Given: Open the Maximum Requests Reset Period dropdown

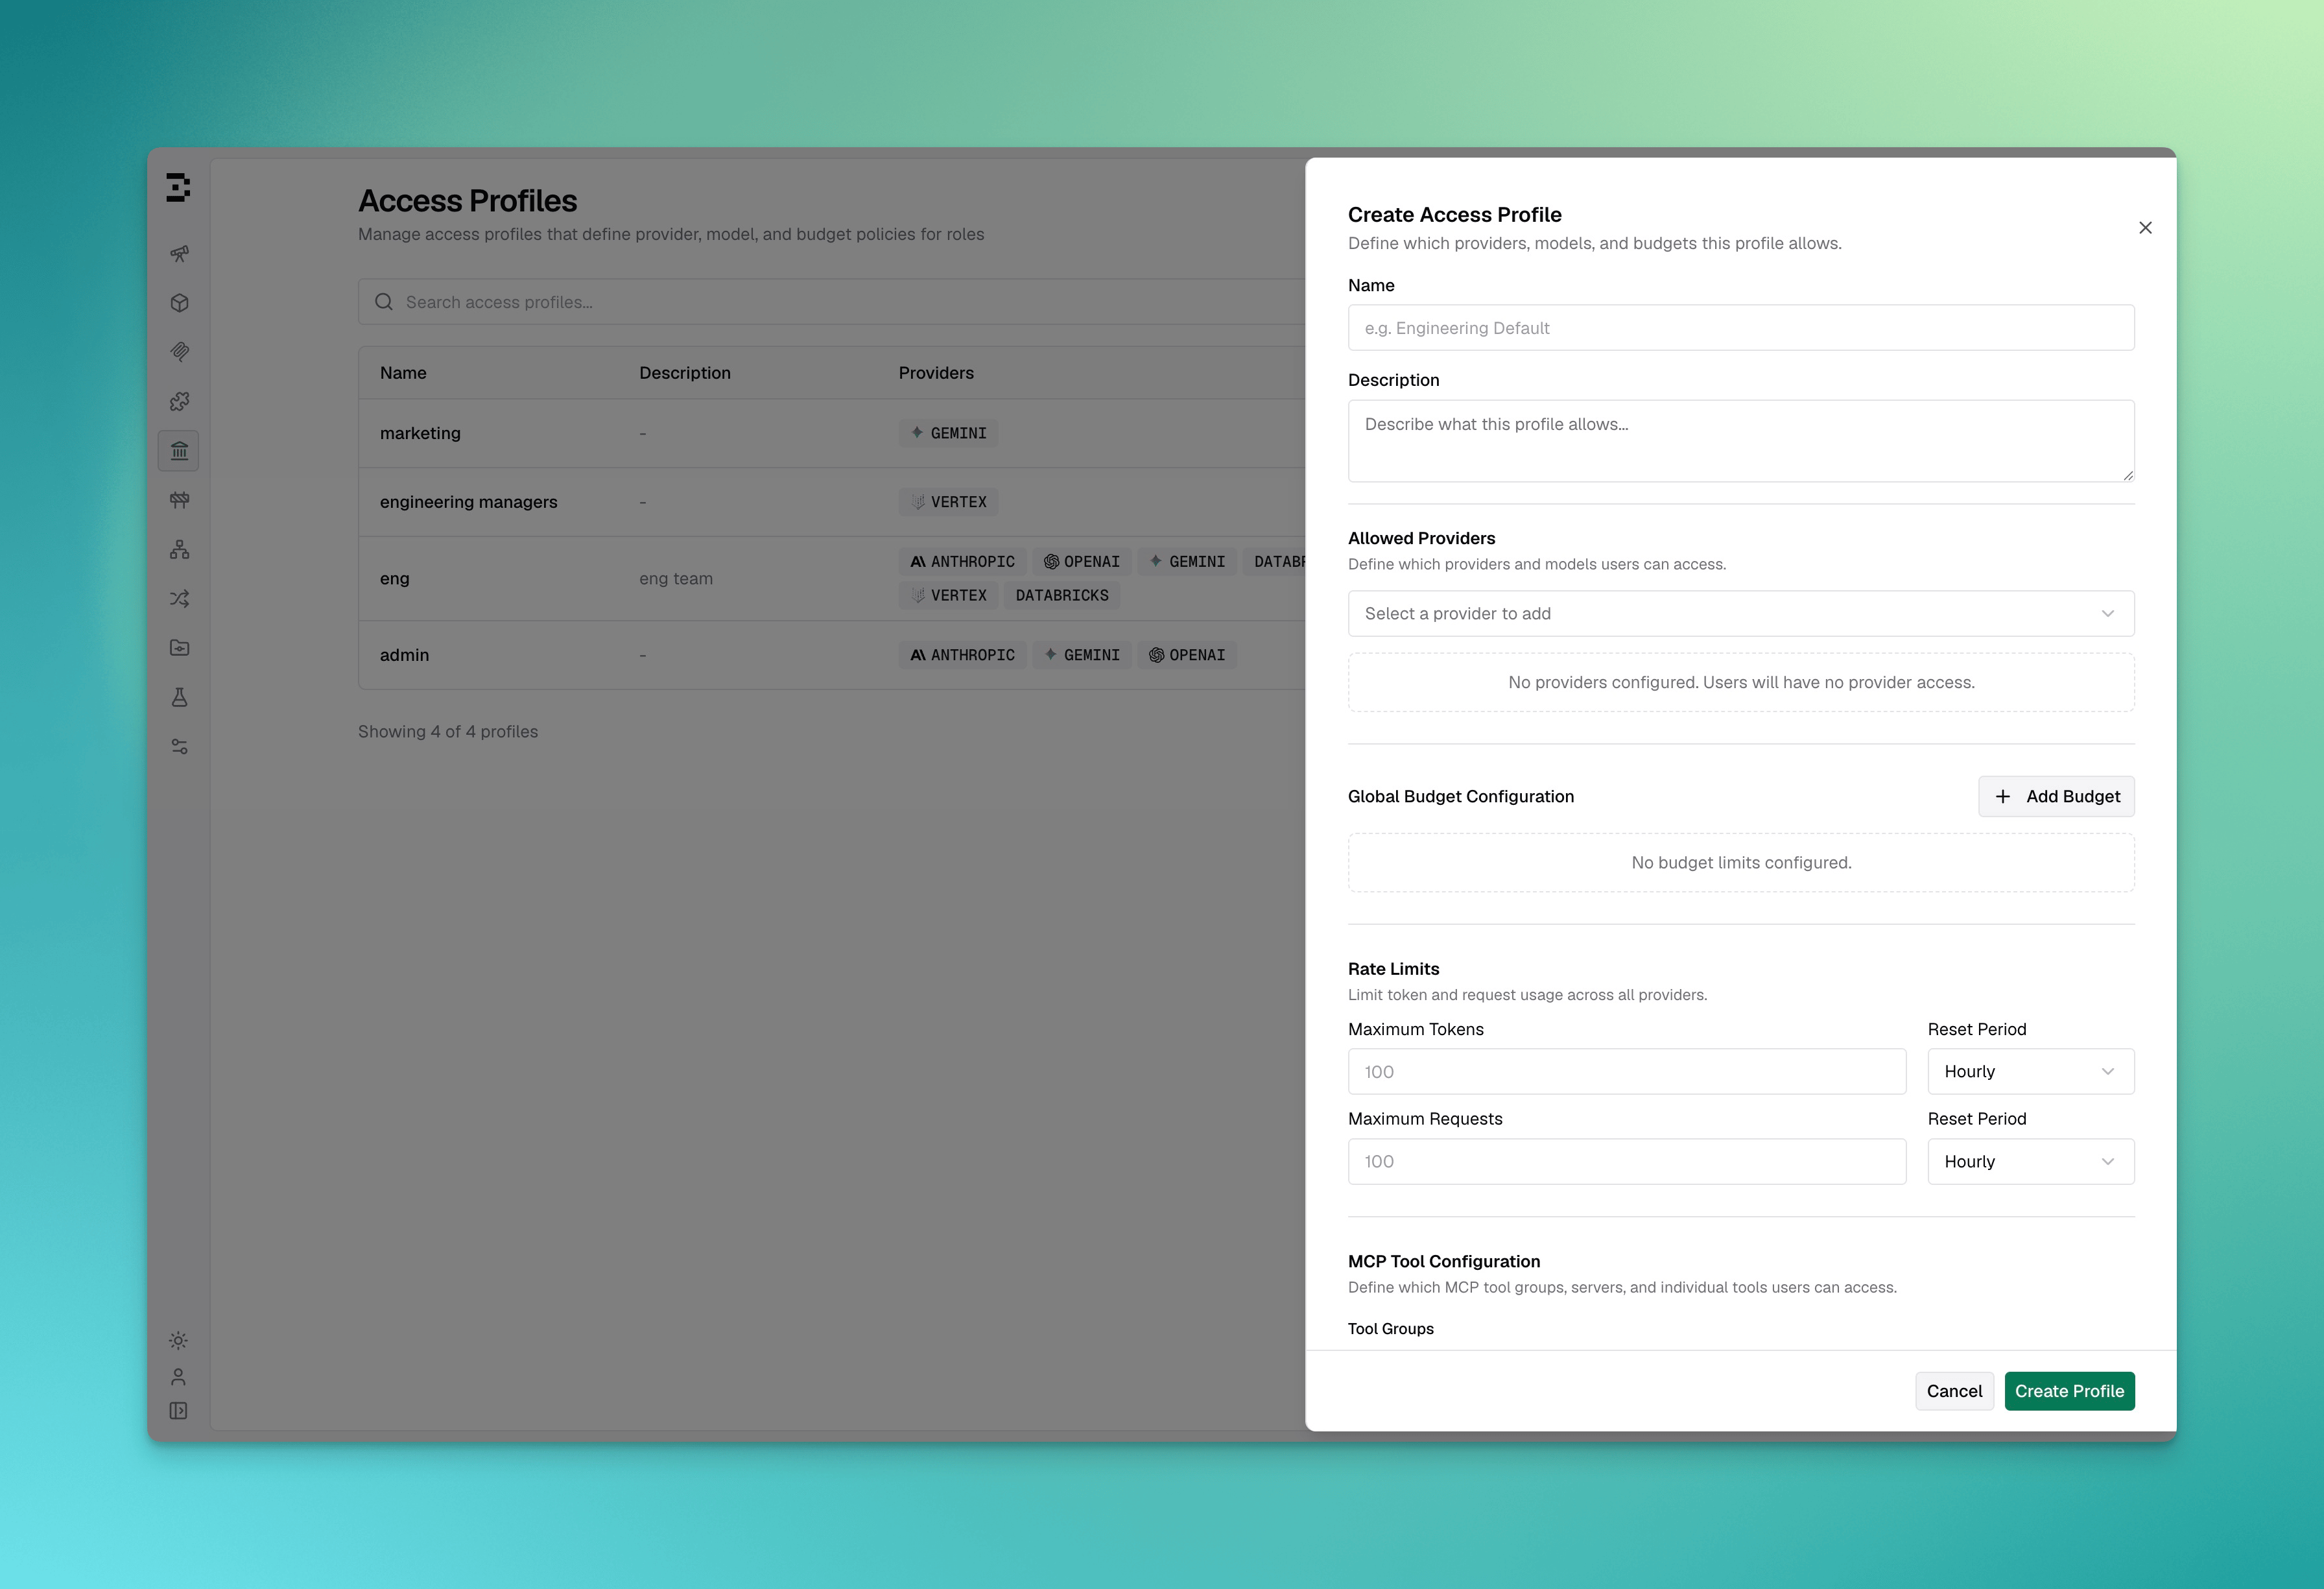Looking at the screenshot, I should point(2031,1162).
